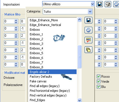Uncheck the Rosso channel checkbox
119x102 pixels.
tap(98, 77)
